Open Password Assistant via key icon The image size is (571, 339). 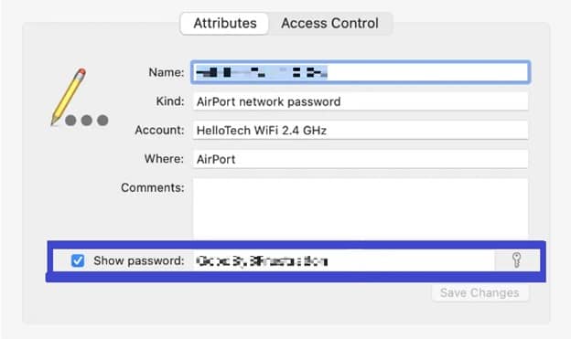click(516, 260)
